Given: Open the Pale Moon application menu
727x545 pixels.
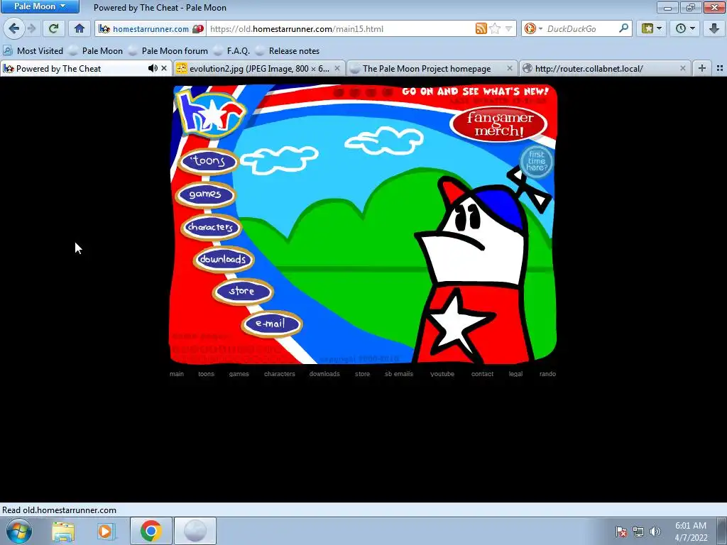Looking at the screenshot, I should point(40,6).
